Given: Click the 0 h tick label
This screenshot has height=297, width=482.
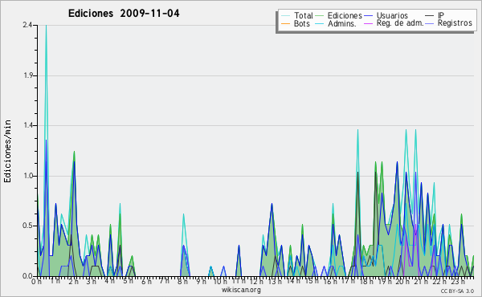Looking at the screenshot, I should coord(37,281).
